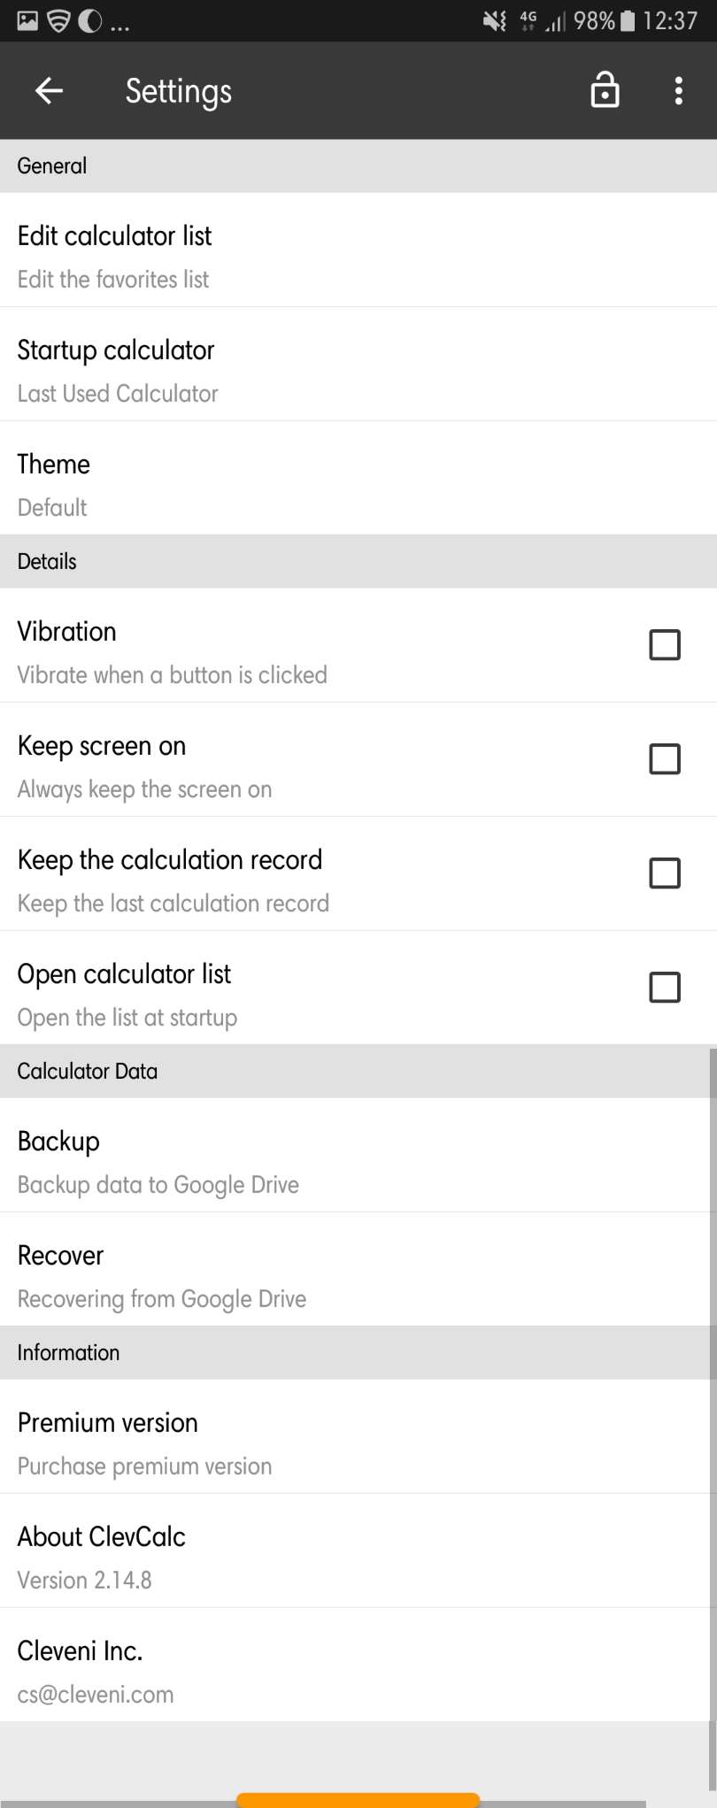
Task: Tap the muted vibration status icon
Action: [495, 20]
